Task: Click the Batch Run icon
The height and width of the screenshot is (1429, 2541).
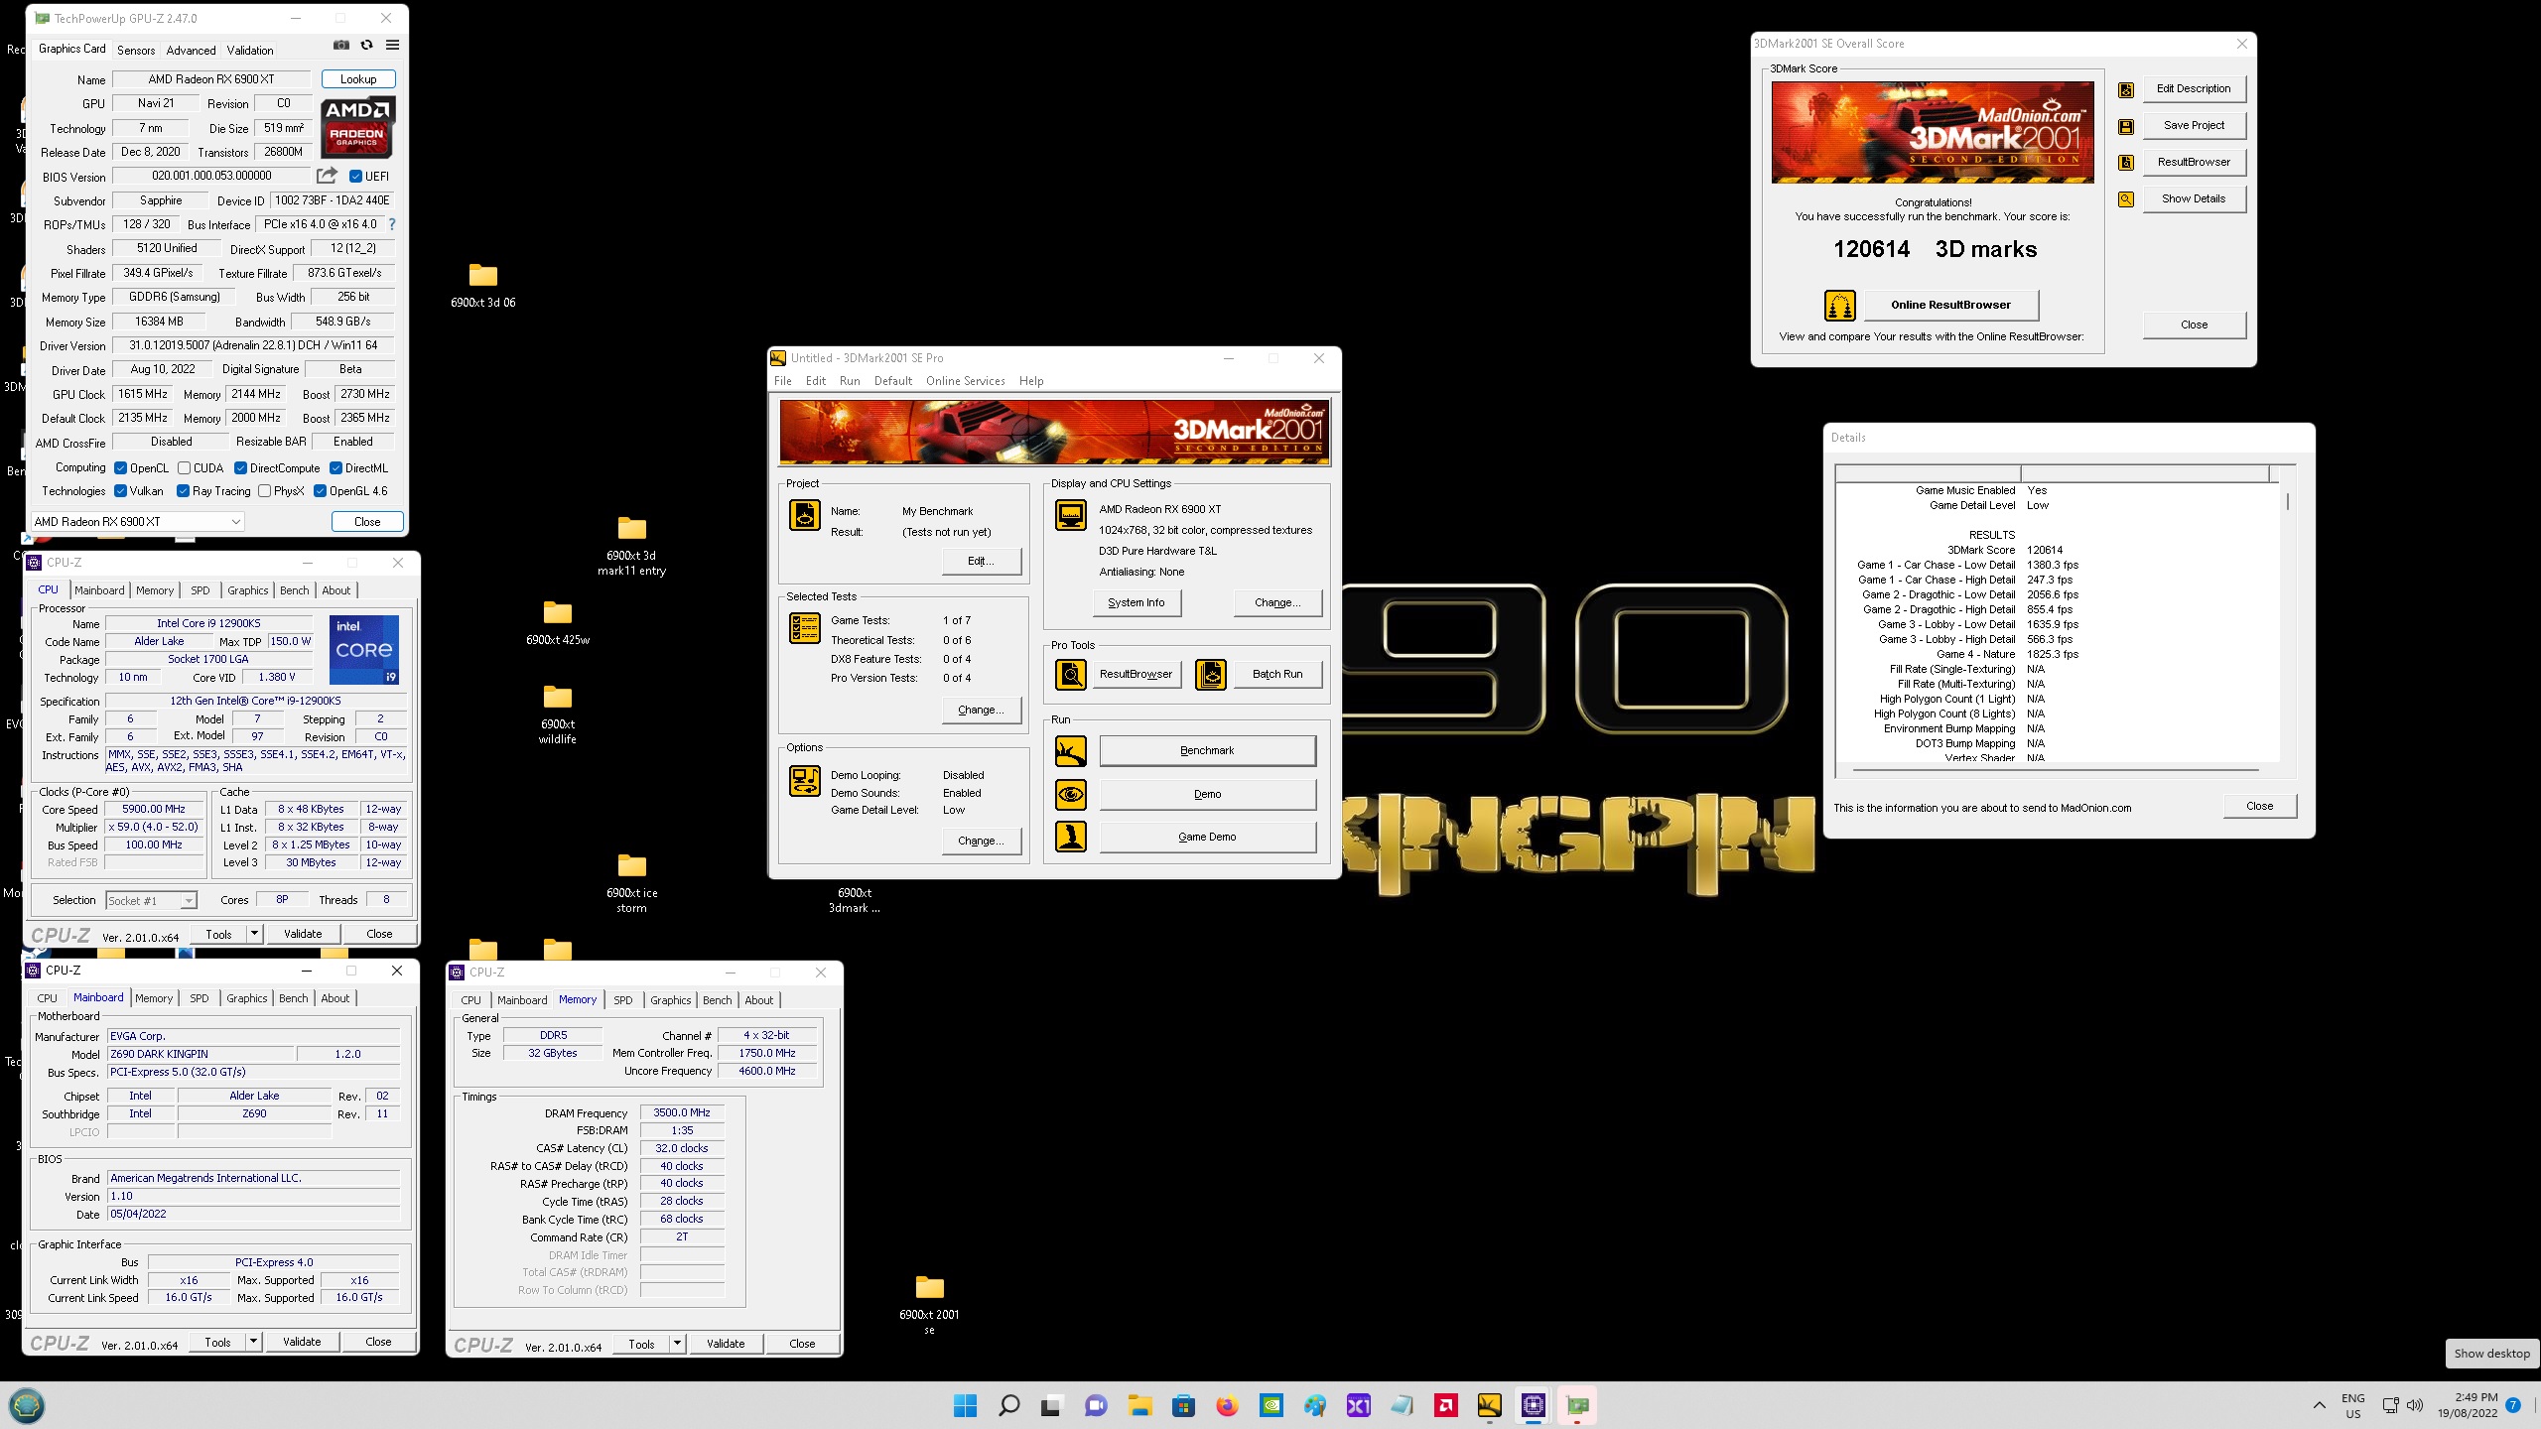Action: pos(1211,675)
